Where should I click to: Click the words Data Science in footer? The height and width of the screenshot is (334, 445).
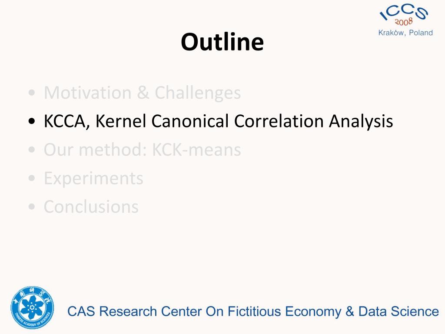[x=399, y=311]
